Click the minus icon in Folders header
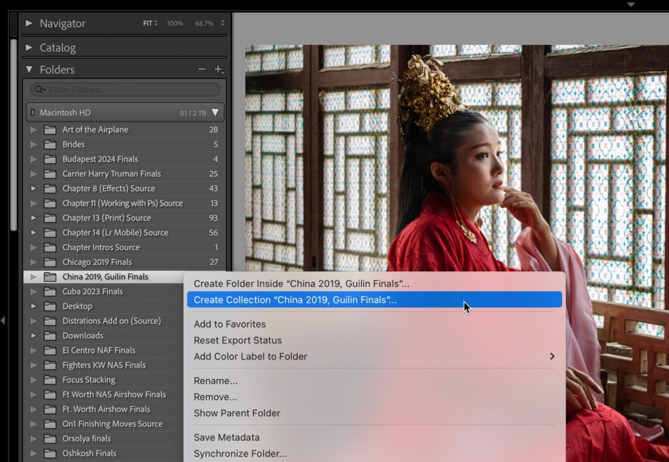This screenshot has height=462, width=669. pos(202,70)
